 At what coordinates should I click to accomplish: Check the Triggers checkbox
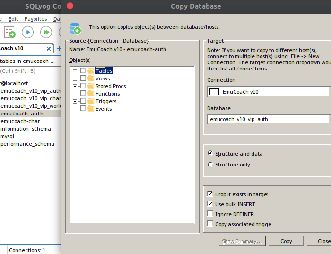point(83,101)
